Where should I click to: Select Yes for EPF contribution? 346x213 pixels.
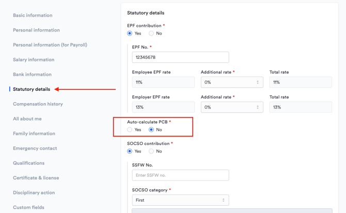tap(130, 34)
